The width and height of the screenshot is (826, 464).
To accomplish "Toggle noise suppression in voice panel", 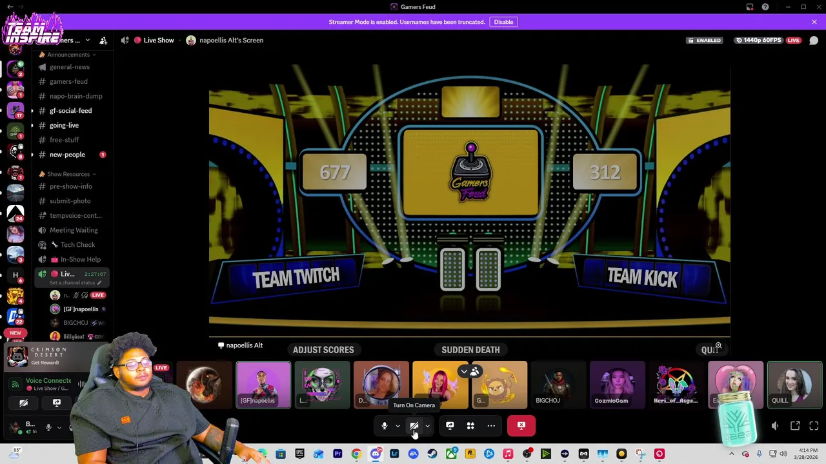I will point(82,385).
